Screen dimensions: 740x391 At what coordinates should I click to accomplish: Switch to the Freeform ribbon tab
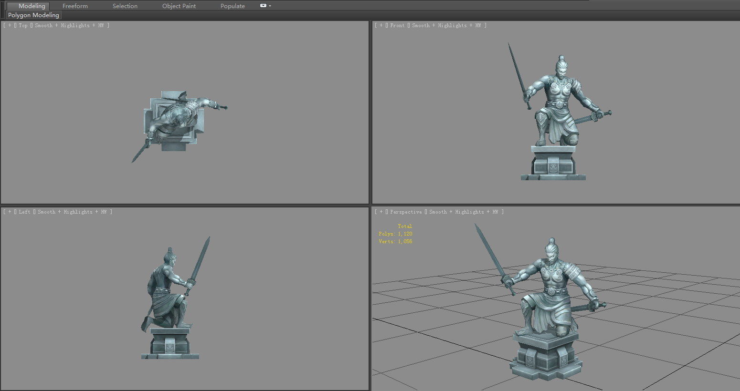(x=75, y=6)
